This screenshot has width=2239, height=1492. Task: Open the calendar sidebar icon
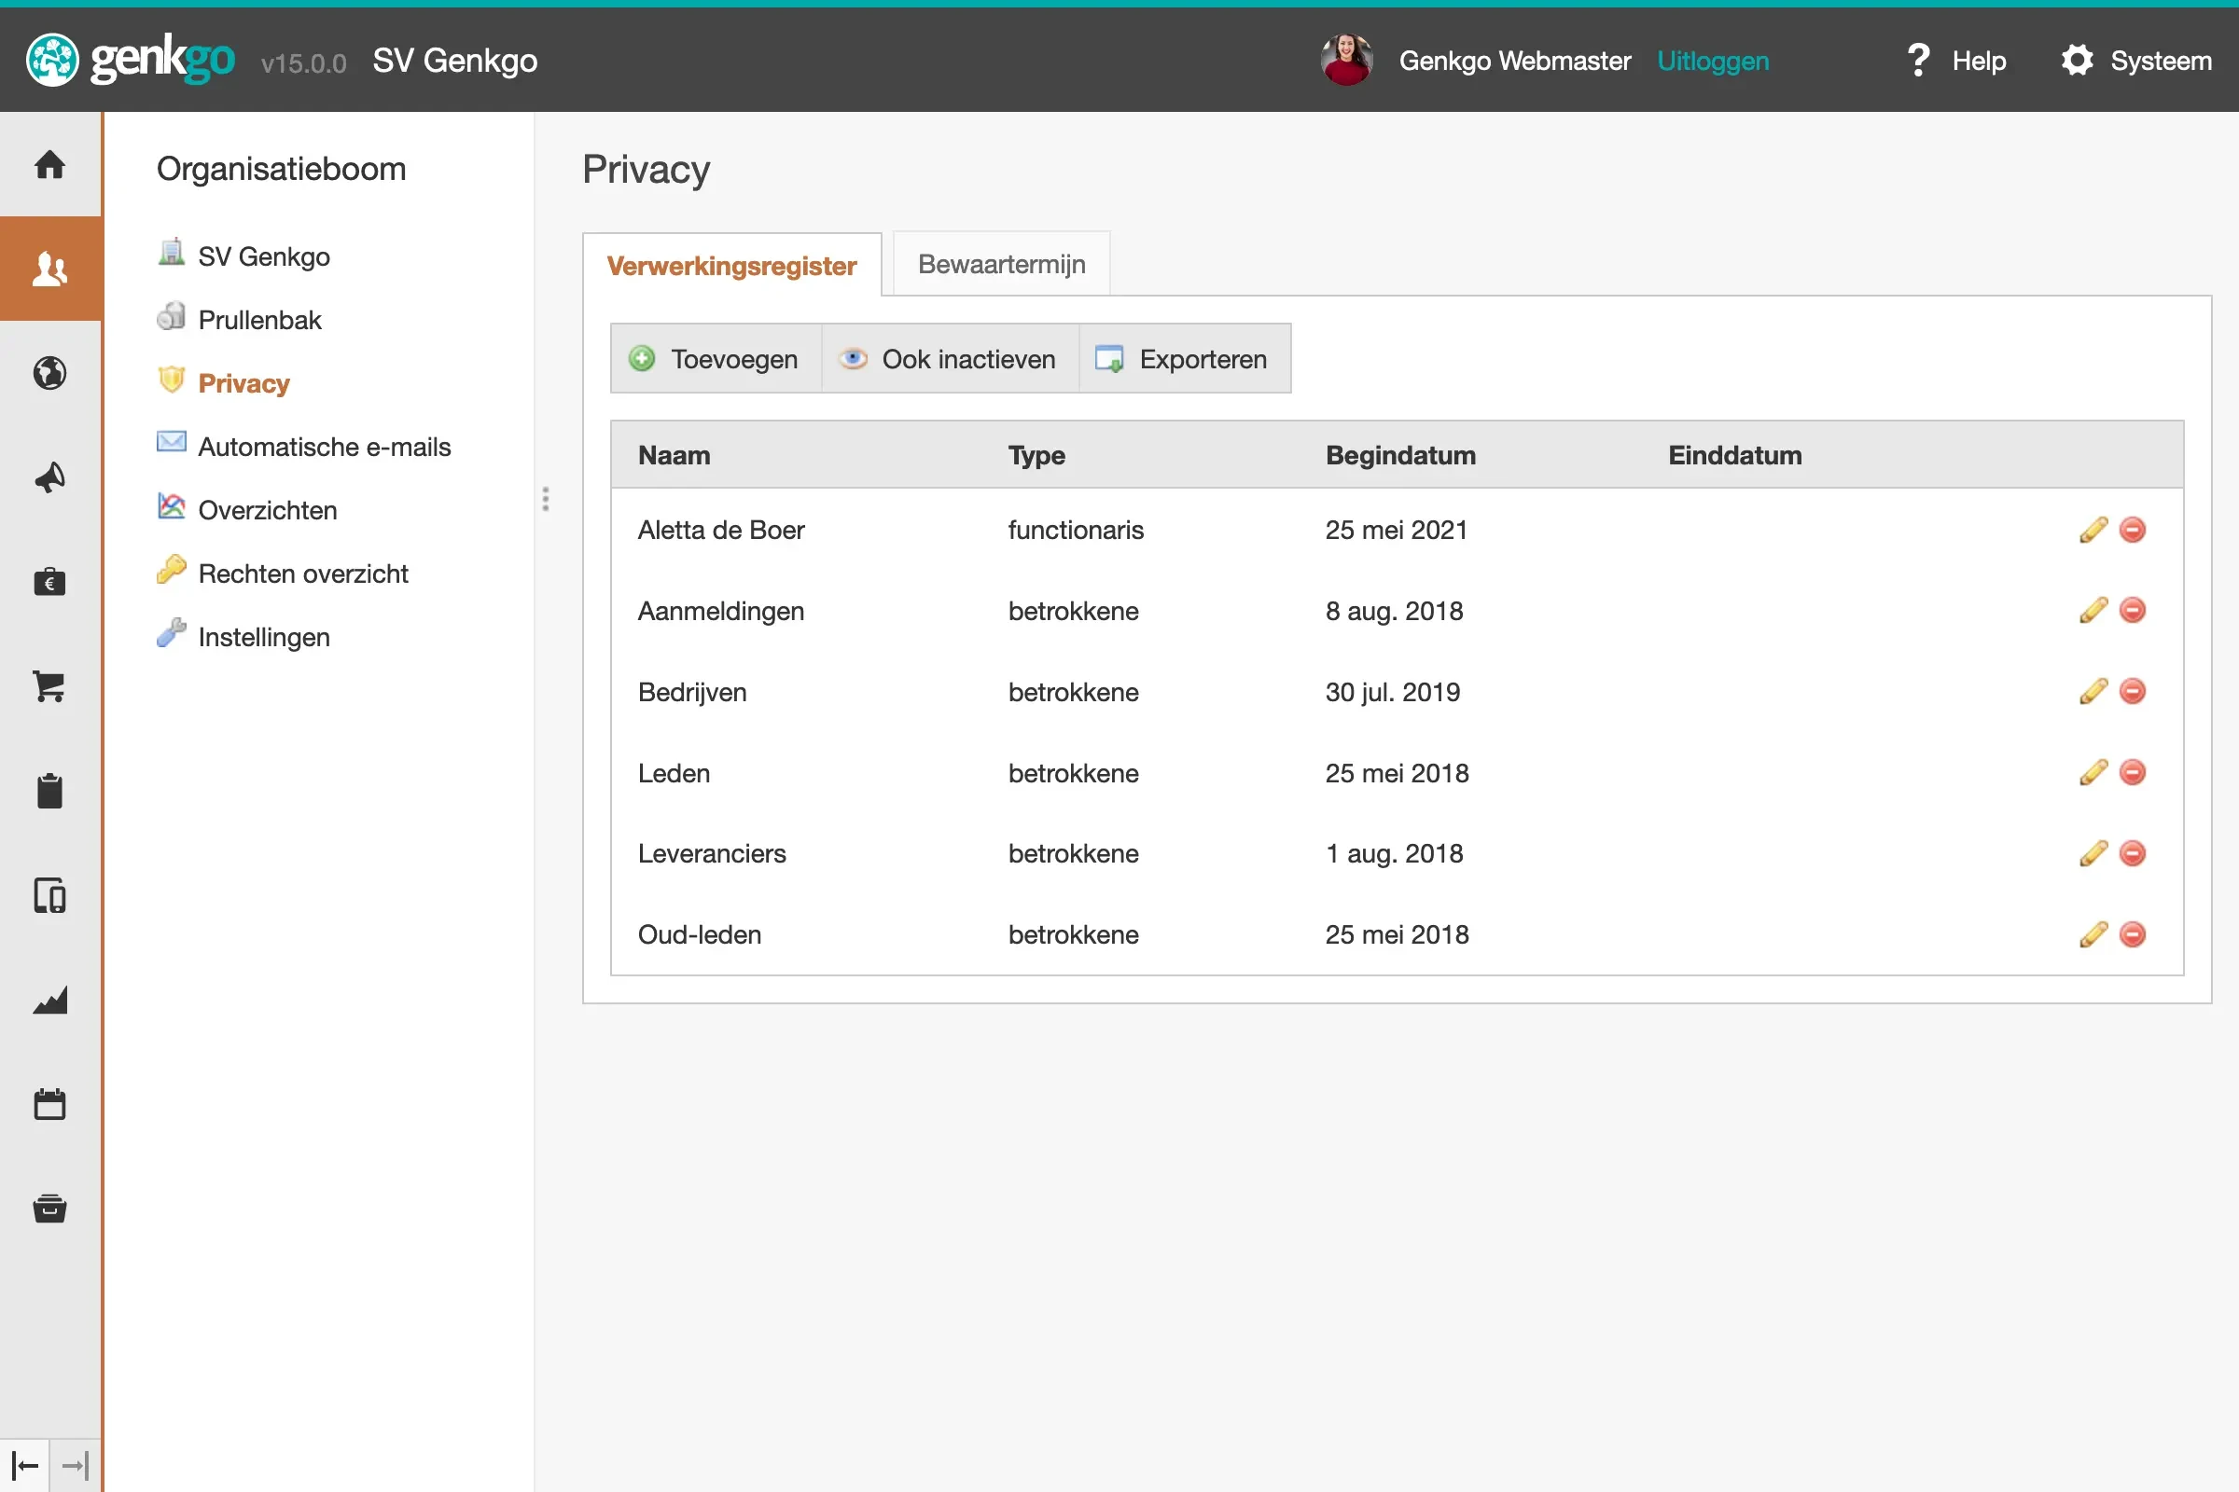pyautogui.click(x=49, y=1104)
